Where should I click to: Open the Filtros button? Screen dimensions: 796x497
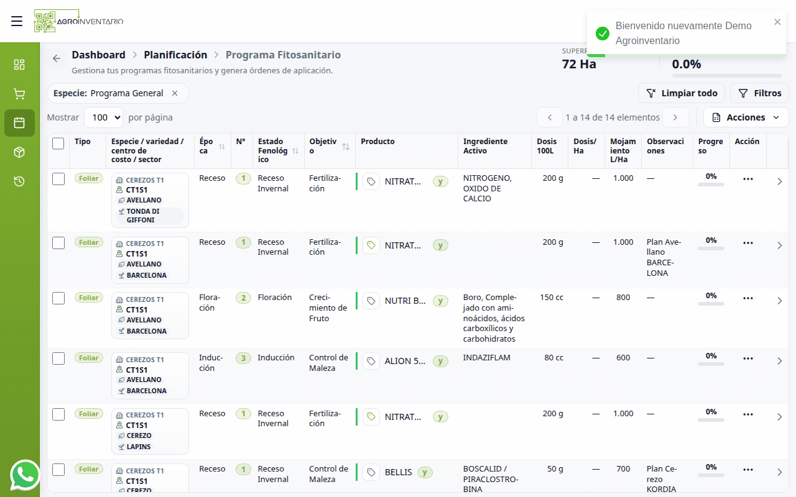tap(759, 93)
